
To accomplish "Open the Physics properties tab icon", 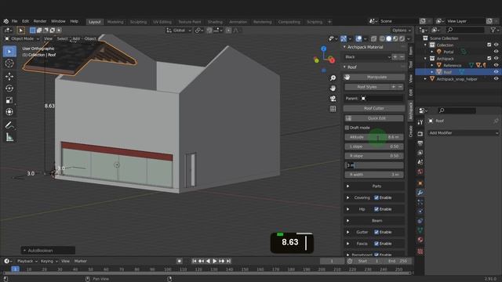I will click(420, 211).
